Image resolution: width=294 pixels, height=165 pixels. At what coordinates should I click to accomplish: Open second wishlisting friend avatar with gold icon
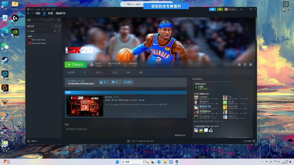(201, 130)
